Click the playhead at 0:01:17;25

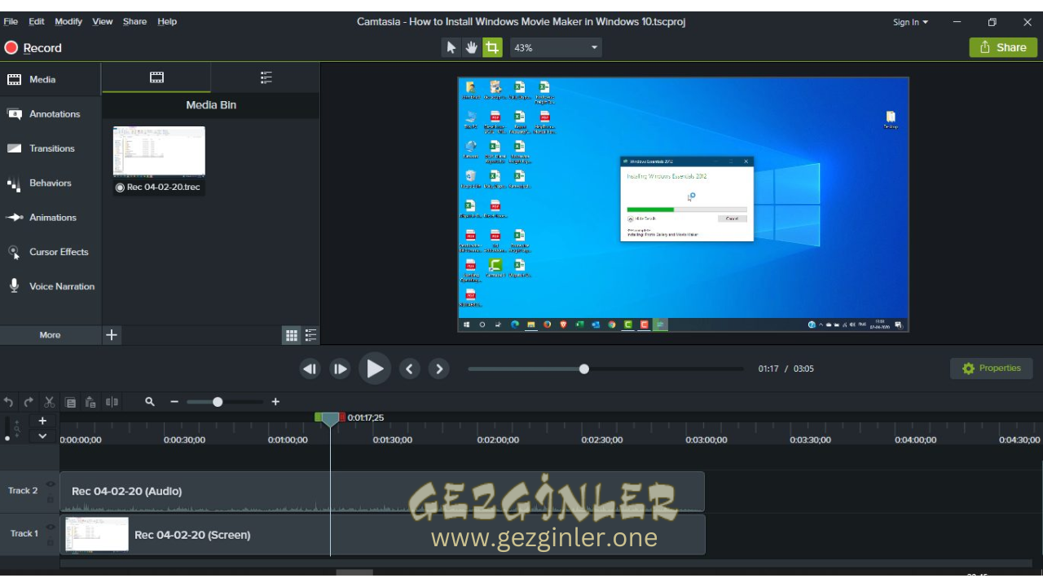[x=330, y=419]
